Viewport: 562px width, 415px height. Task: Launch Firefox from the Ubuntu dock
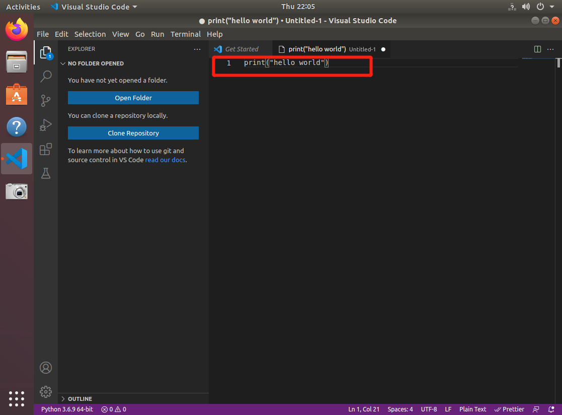pyautogui.click(x=17, y=30)
